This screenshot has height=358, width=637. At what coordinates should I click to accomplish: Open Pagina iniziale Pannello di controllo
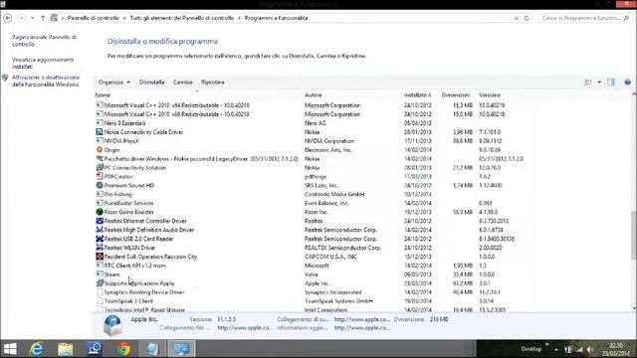pyautogui.click(x=44, y=41)
